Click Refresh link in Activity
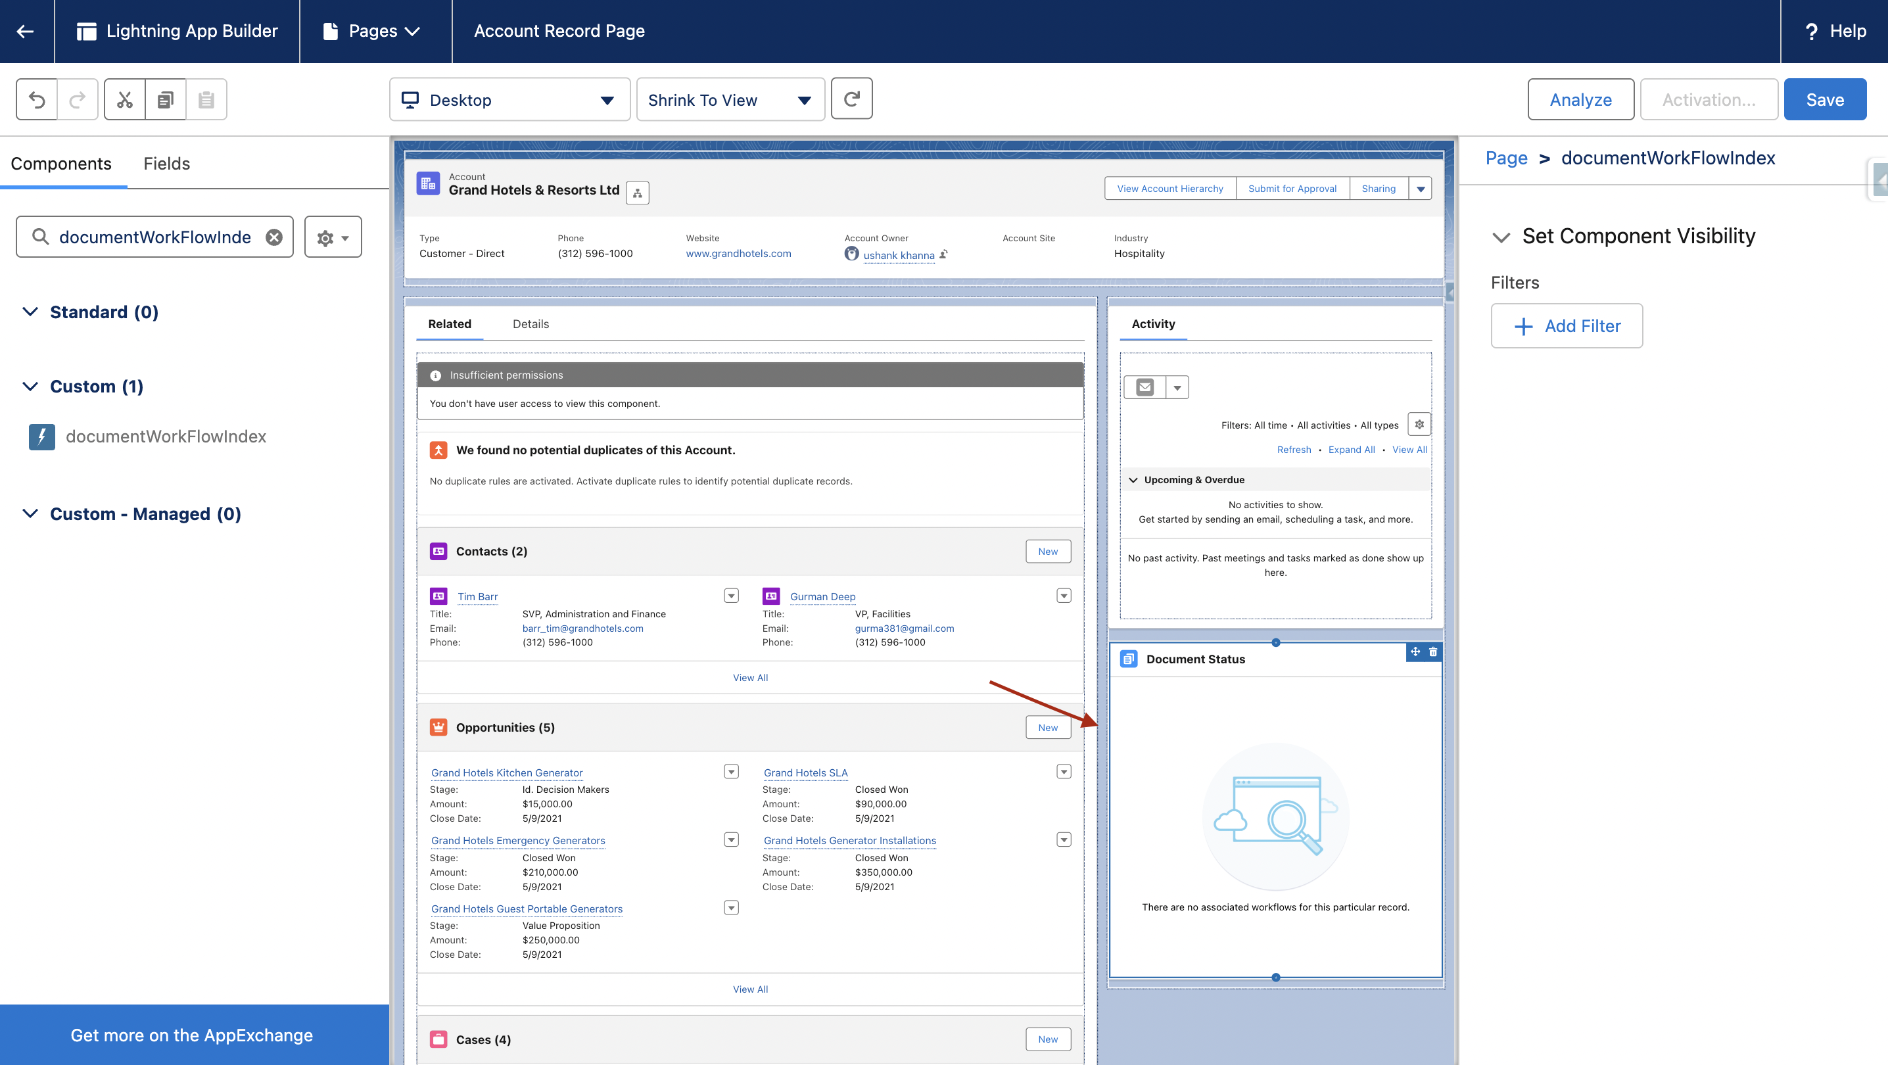This screenshot has height=1065, width=1888. (x=1294, y=449)
